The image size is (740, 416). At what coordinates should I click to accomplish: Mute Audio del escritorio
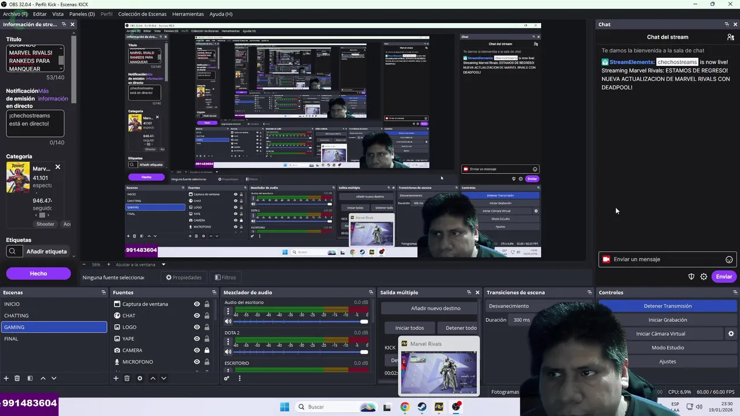228,321
